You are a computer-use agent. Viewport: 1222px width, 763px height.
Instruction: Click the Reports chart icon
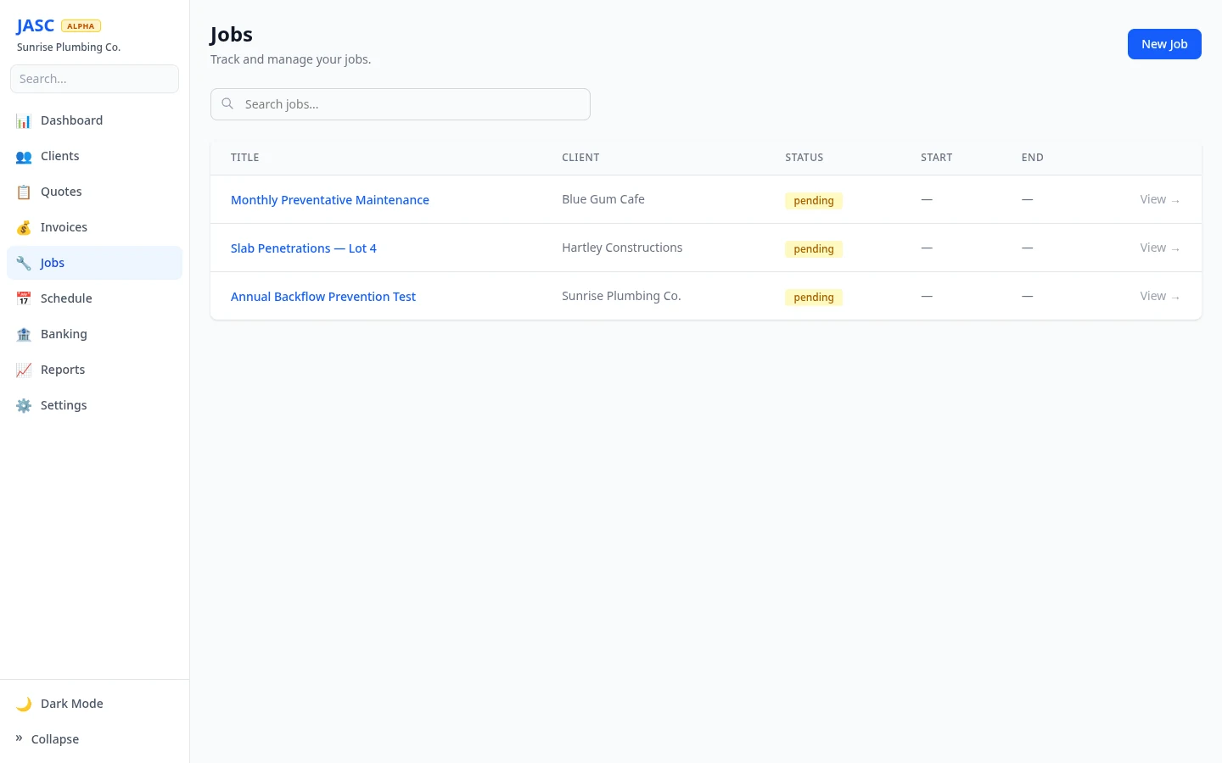[x=24, y=370]
